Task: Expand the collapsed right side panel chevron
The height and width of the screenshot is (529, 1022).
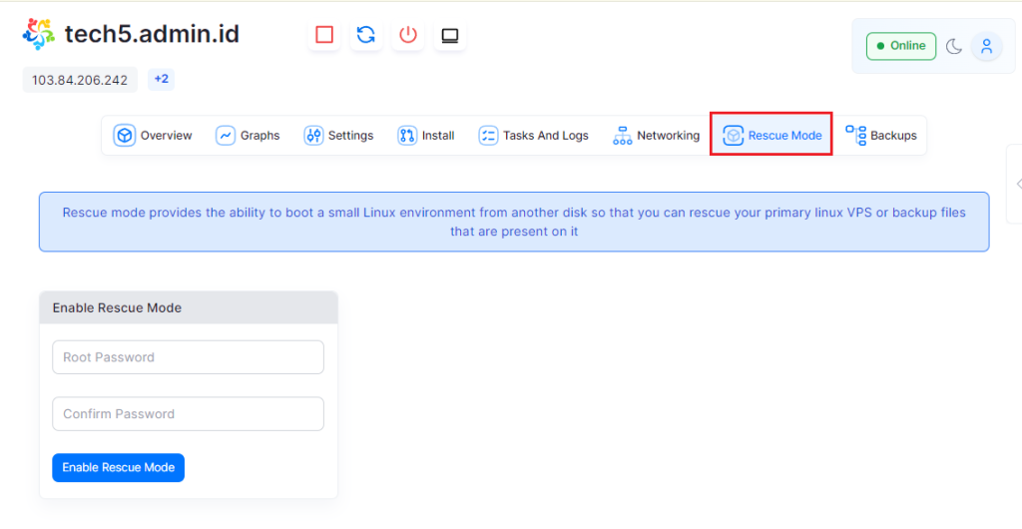Action: pyautogui.click(x=1018, y=183)
